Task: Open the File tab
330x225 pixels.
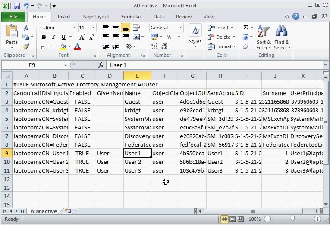Action: pos(13,17)
